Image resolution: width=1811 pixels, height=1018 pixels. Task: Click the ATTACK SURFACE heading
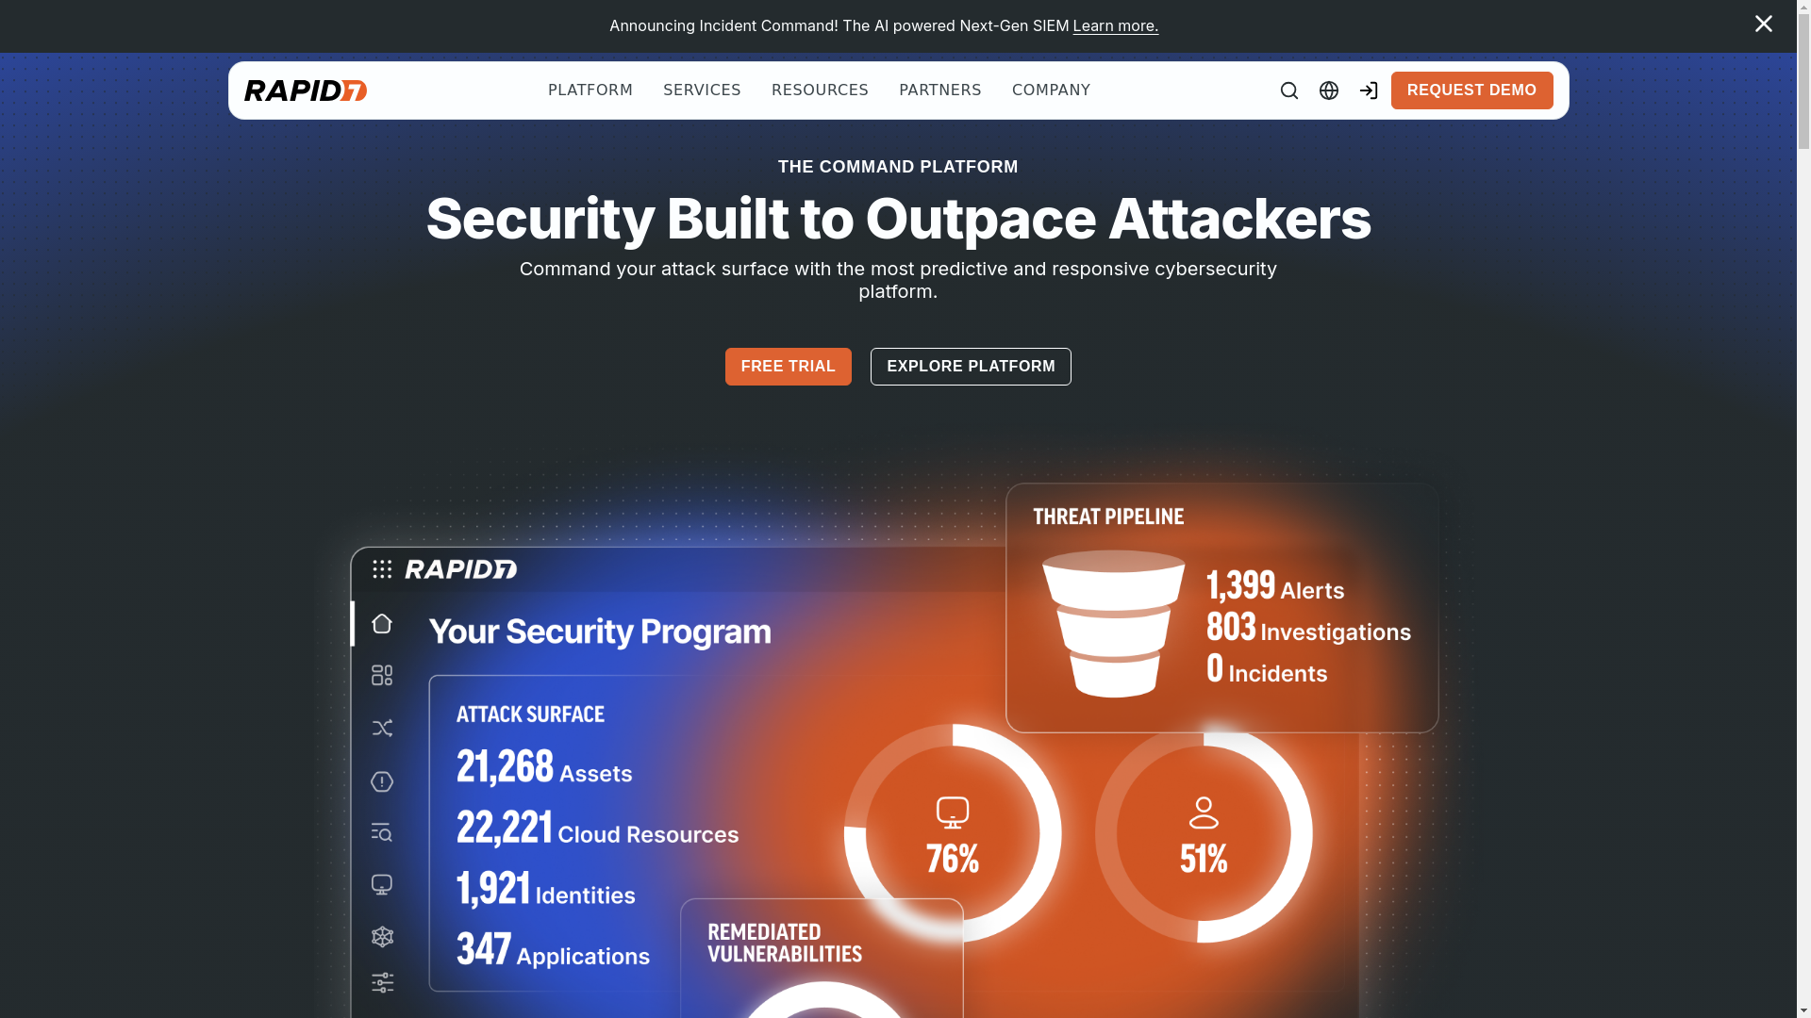[x=530, y=714]
